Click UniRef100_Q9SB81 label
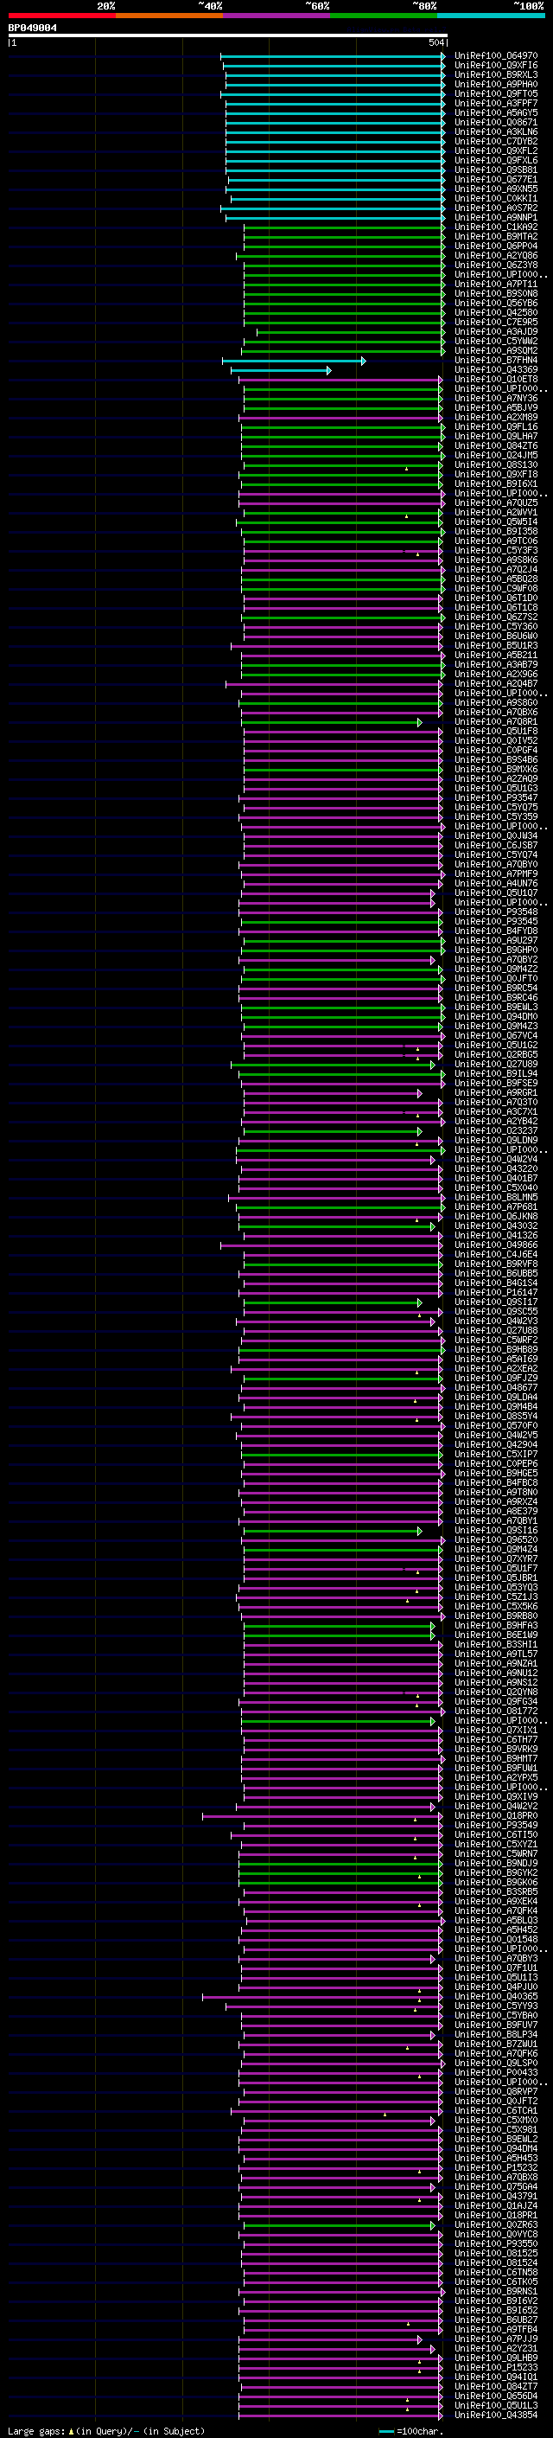 (496, 170)
